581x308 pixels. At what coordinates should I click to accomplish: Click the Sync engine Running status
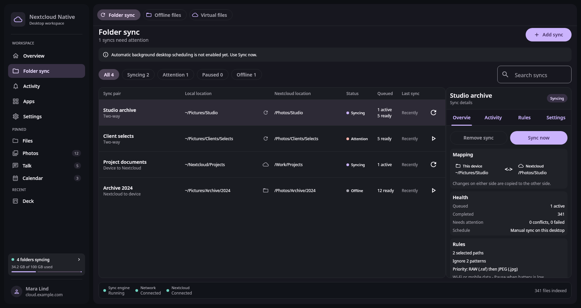click(116, 290)
